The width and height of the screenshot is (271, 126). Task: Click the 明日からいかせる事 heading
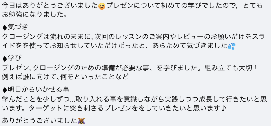[x=39, y=89]
